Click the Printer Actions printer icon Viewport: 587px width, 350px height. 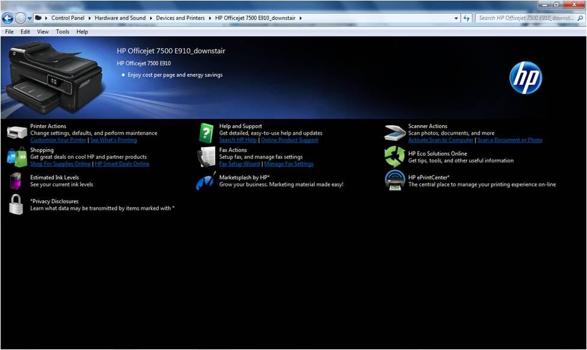point(16,133)
